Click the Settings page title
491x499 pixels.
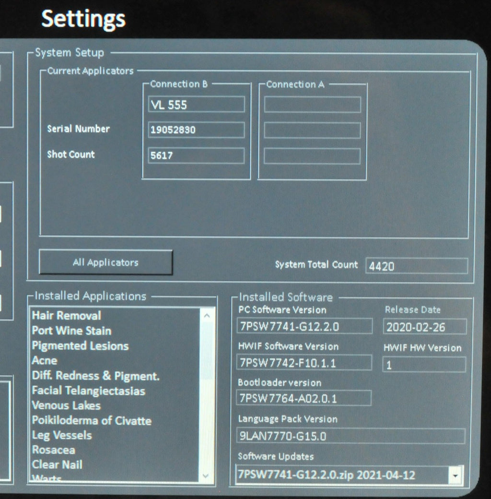click(x=83, y=19)
